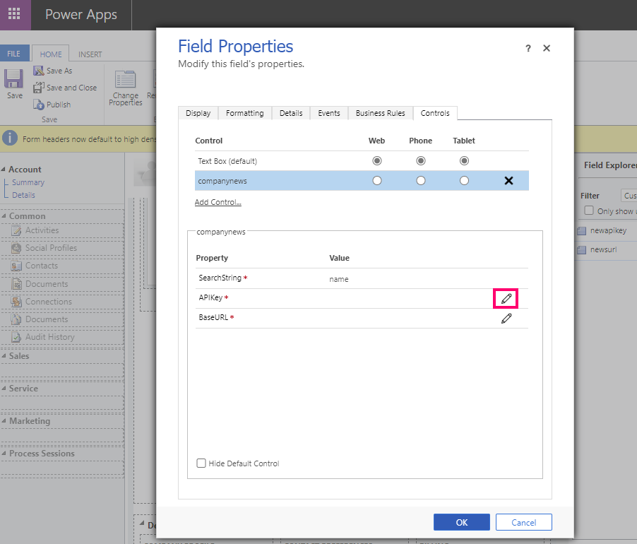
Task: Open help via the question mark icon
Action: (x=528, y=48)
